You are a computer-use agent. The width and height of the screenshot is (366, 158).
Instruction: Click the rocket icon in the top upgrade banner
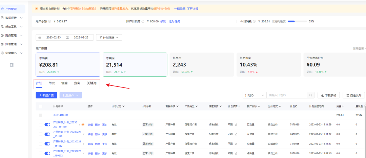point(36,8)
